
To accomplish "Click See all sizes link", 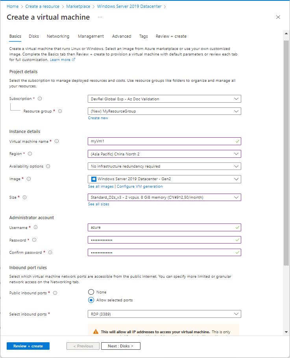I will [x=98, y=204].
